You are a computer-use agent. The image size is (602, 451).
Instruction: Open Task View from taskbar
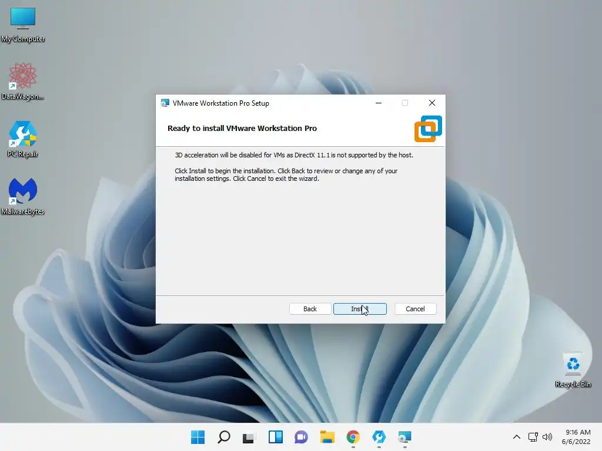pyautogui.click(x=249, y=437)
